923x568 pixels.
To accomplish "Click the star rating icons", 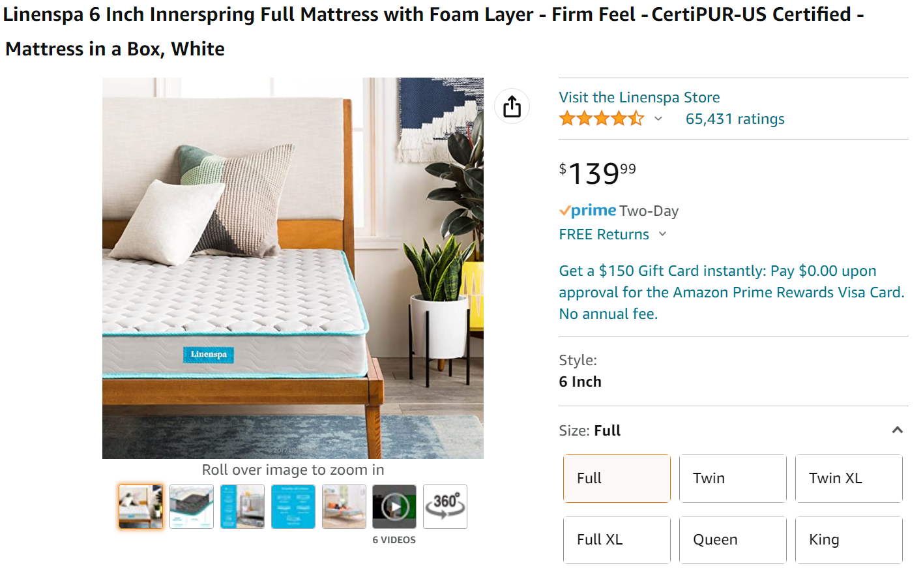I will [602, 119].
